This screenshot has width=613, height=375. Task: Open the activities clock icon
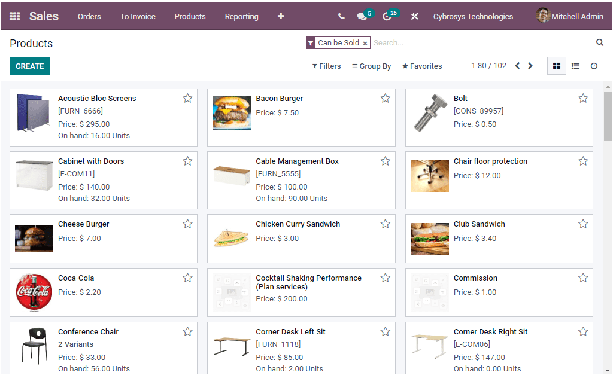pyautogui.click(x=388, y=16)
